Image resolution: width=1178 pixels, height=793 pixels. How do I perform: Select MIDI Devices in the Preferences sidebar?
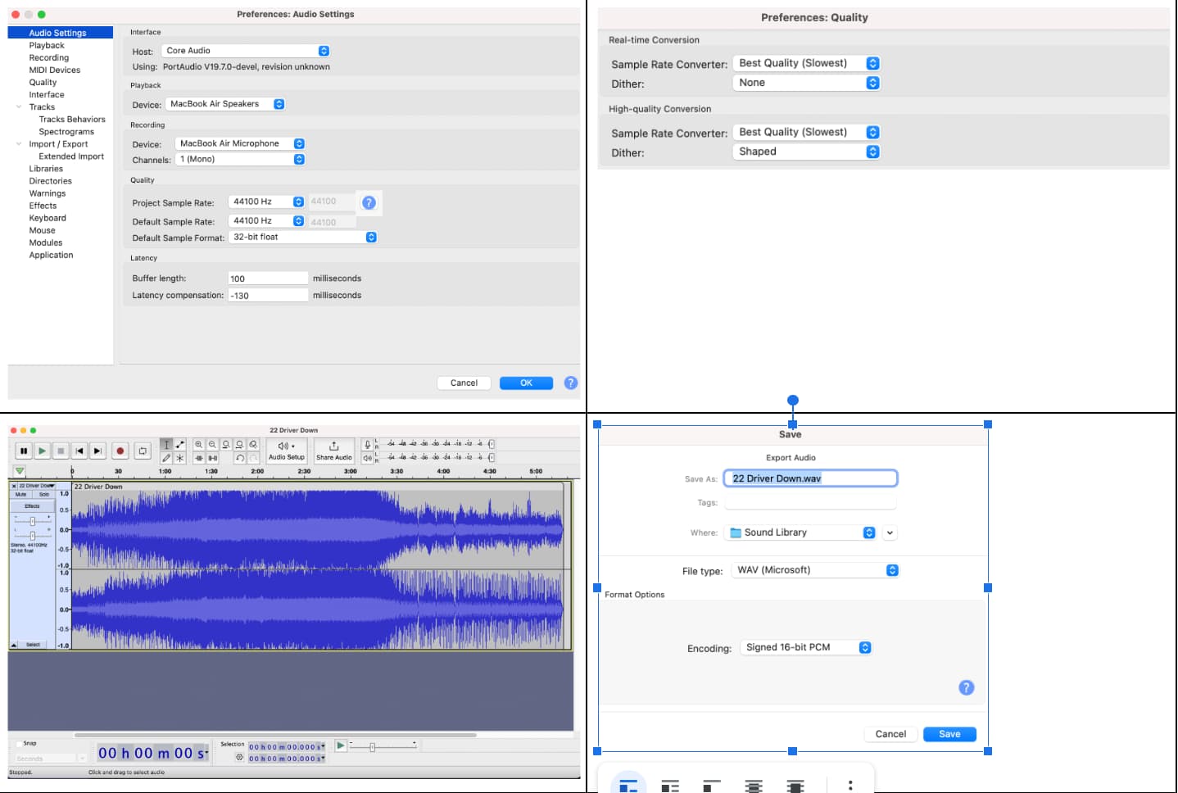click(54, 70)
